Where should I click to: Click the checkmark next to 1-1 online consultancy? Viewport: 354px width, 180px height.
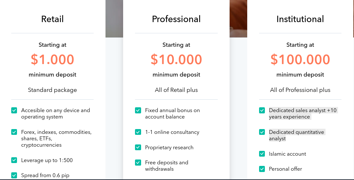click(138, 132)
